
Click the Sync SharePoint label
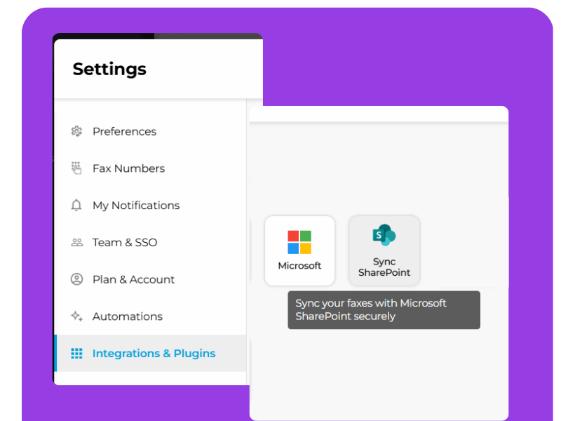point(384,267)
